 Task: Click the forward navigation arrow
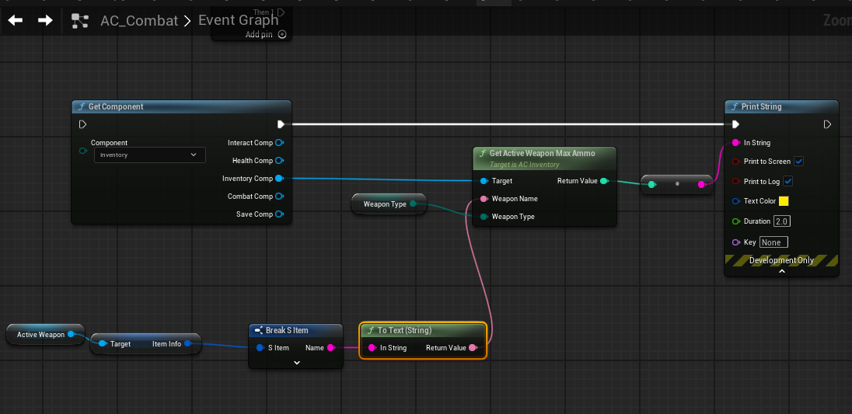45,21
